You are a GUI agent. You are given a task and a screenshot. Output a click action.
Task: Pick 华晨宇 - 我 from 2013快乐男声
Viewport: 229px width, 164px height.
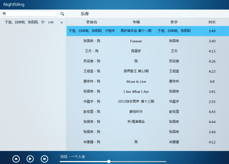point(136,101)
